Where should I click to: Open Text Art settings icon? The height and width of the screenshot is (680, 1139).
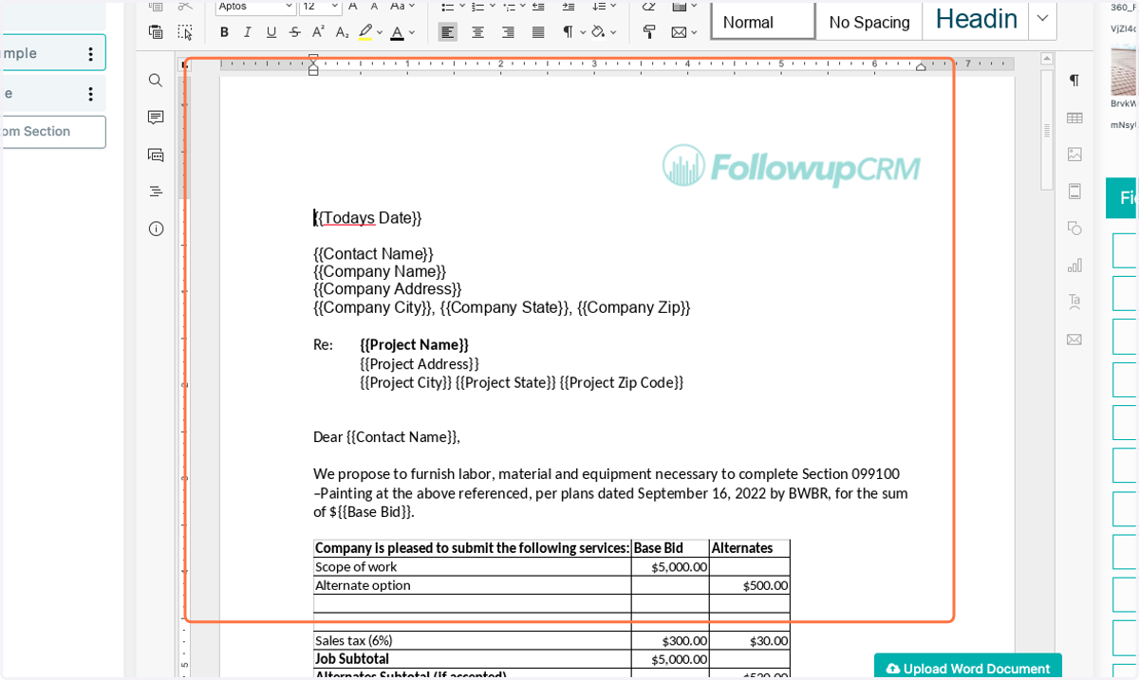pyautogui.click(x=1074, y=303)
